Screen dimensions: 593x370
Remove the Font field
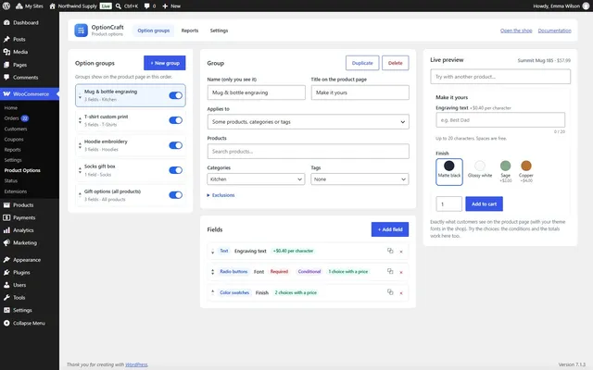point(401,272)
